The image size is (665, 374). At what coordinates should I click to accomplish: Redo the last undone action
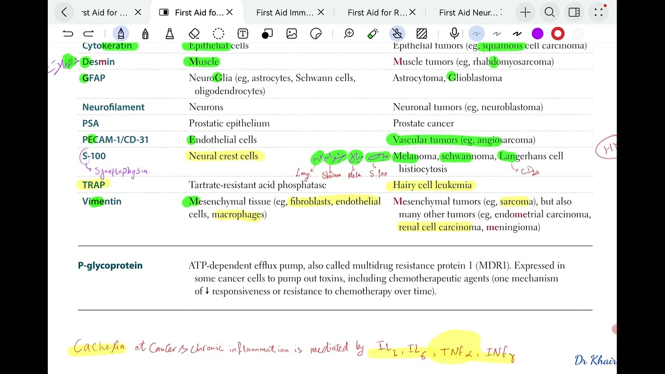pyautogui.click(x=89, y=34)
